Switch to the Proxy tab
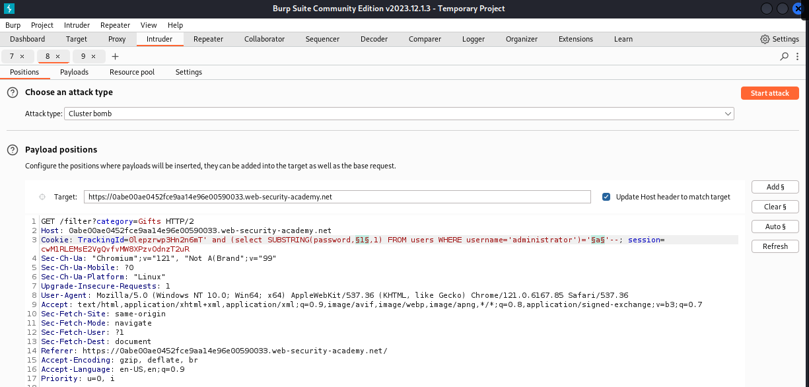The height and width of the screenshot is (387, 809). click(117, 39)
